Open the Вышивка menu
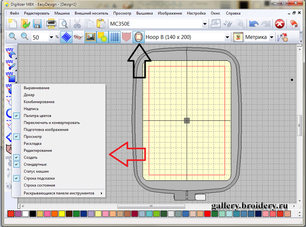Screen dimensions: 306x227 [145, 13]
